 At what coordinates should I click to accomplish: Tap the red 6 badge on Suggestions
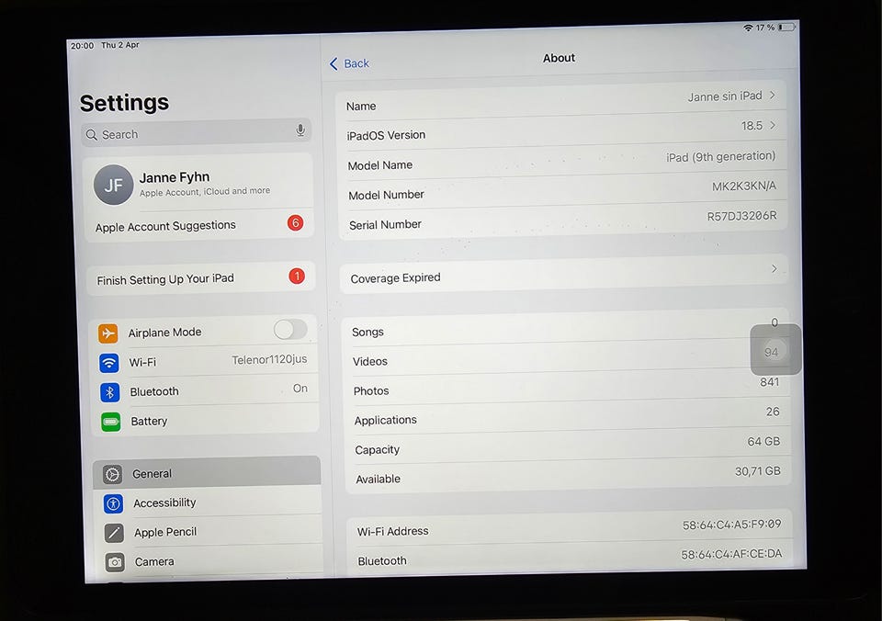295,222
